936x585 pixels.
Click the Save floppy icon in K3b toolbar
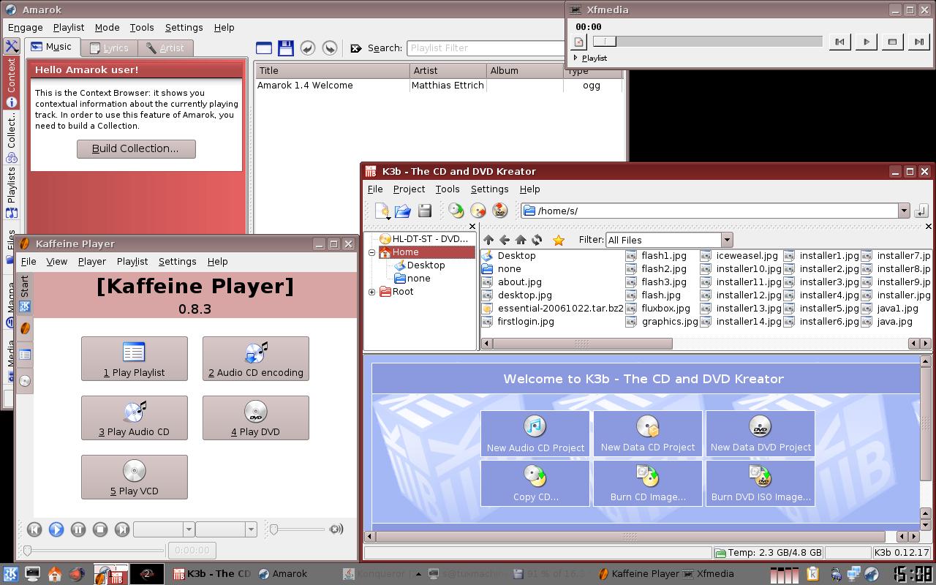425,211
